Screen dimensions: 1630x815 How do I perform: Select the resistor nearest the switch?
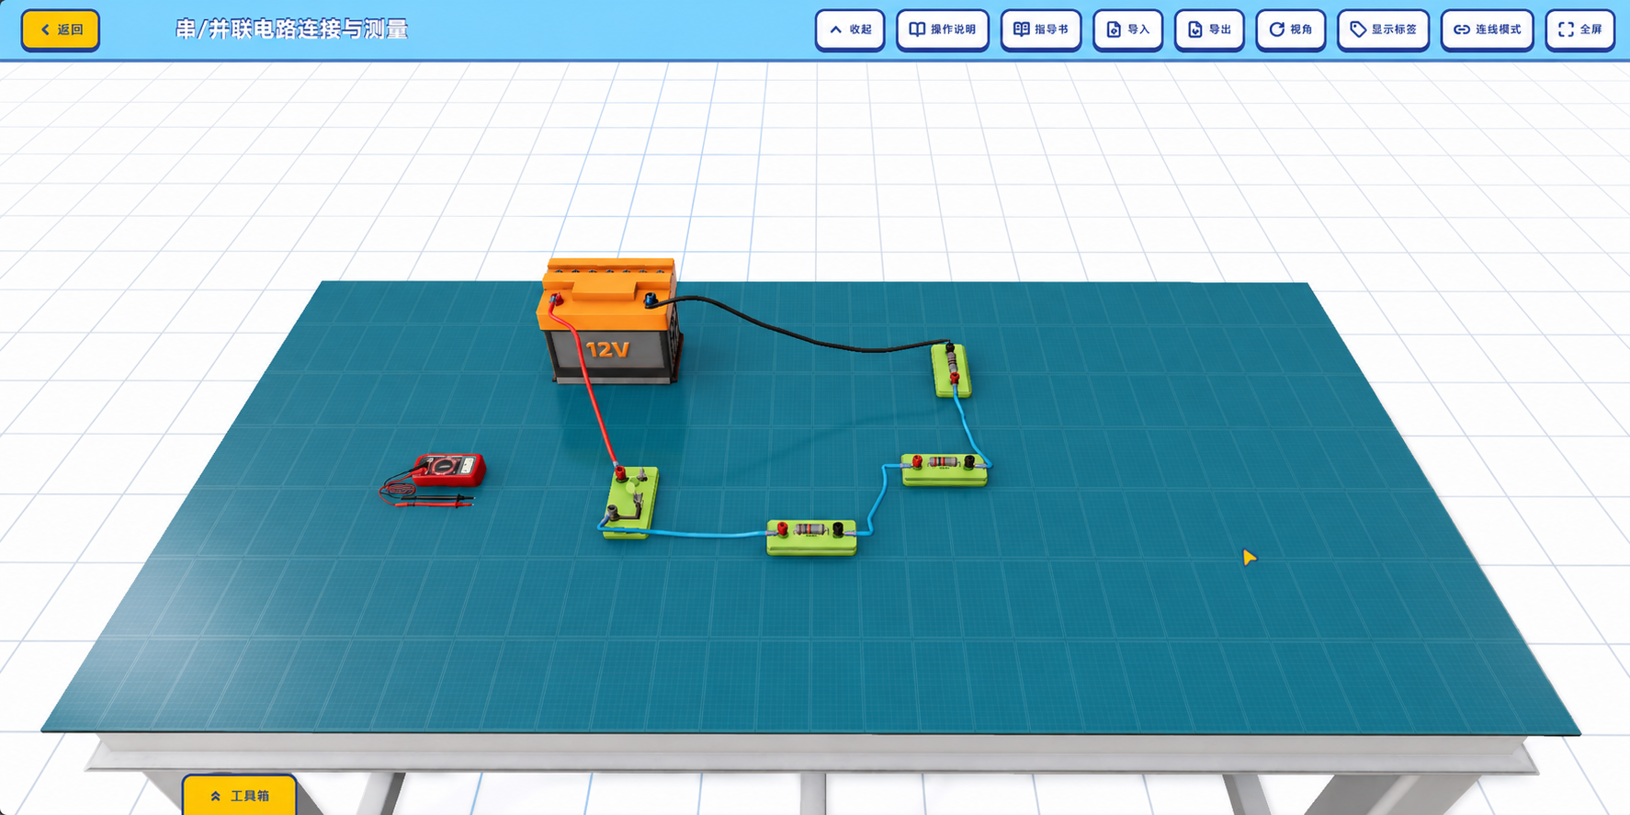(x=811, y=537)
